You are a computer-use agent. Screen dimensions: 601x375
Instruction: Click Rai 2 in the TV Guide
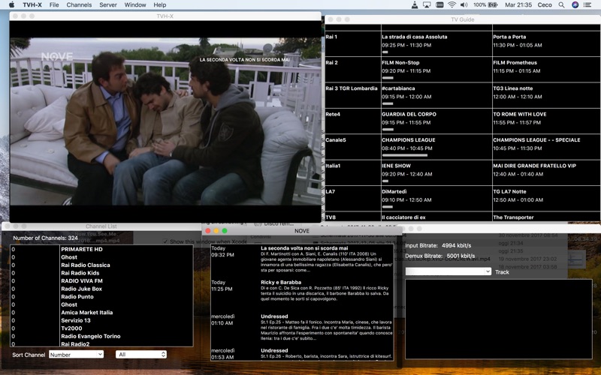coord(331,62)
